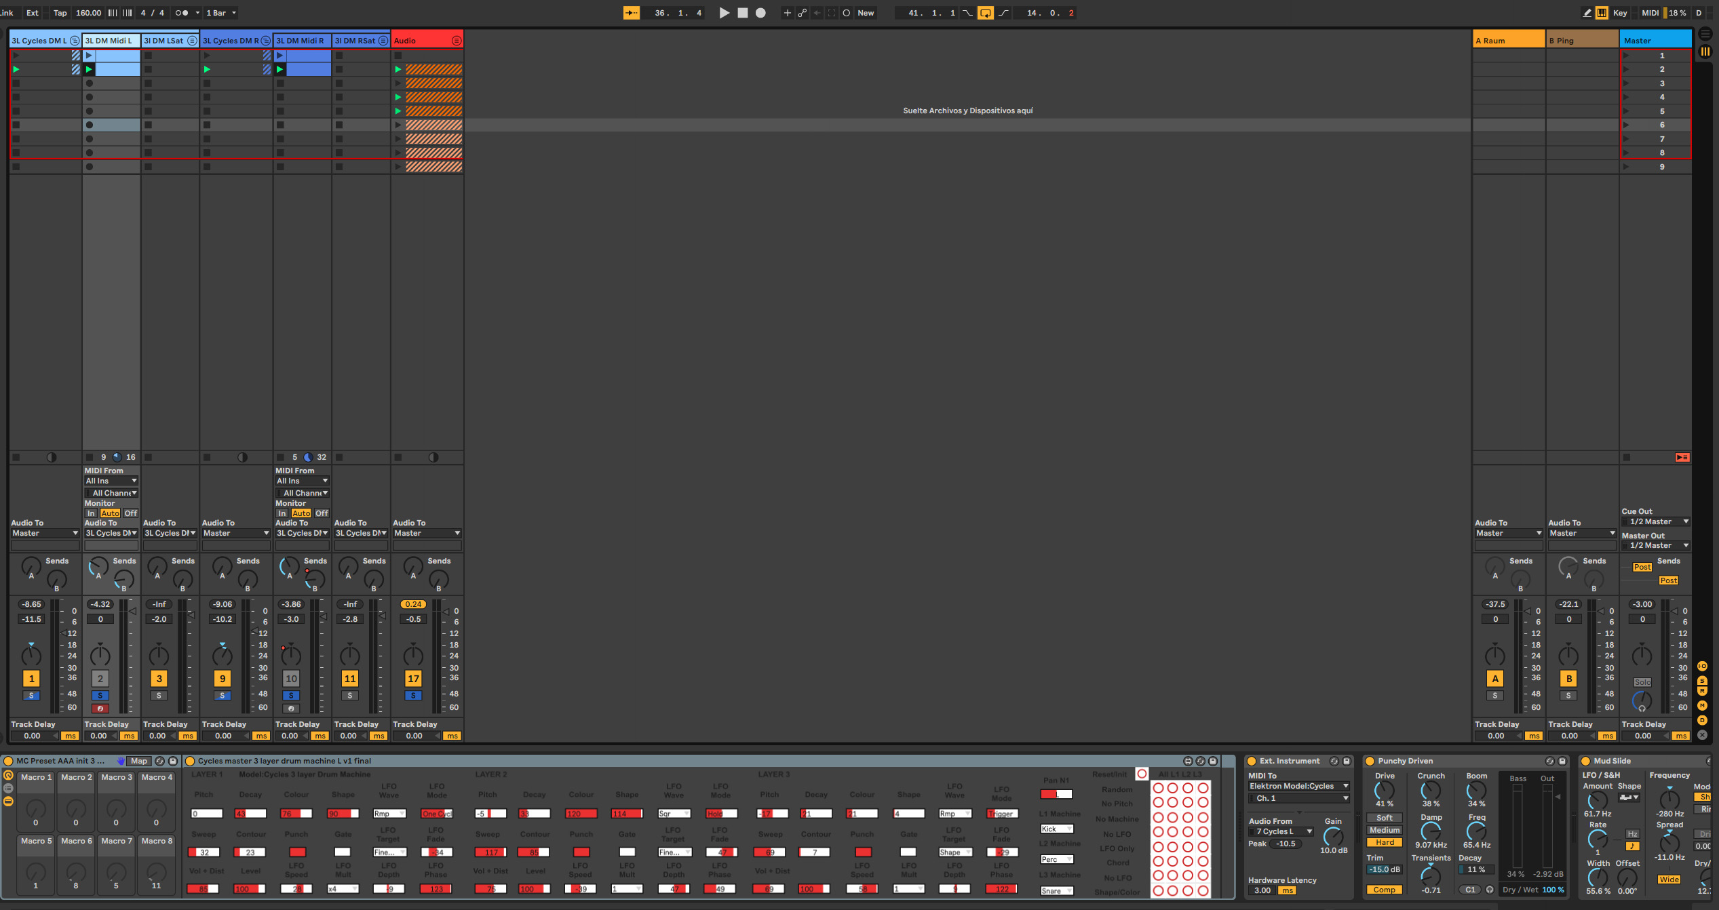Click the Map button in macro device

coord(139,761)
